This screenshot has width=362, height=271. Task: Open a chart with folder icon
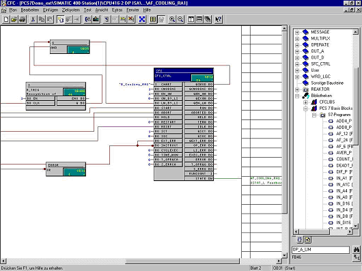point(14,19)
